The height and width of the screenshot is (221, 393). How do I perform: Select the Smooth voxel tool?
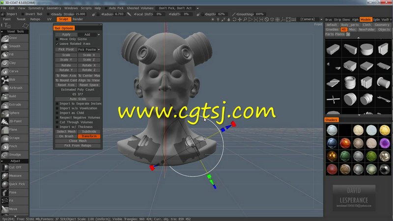click(x=15, y=46)
